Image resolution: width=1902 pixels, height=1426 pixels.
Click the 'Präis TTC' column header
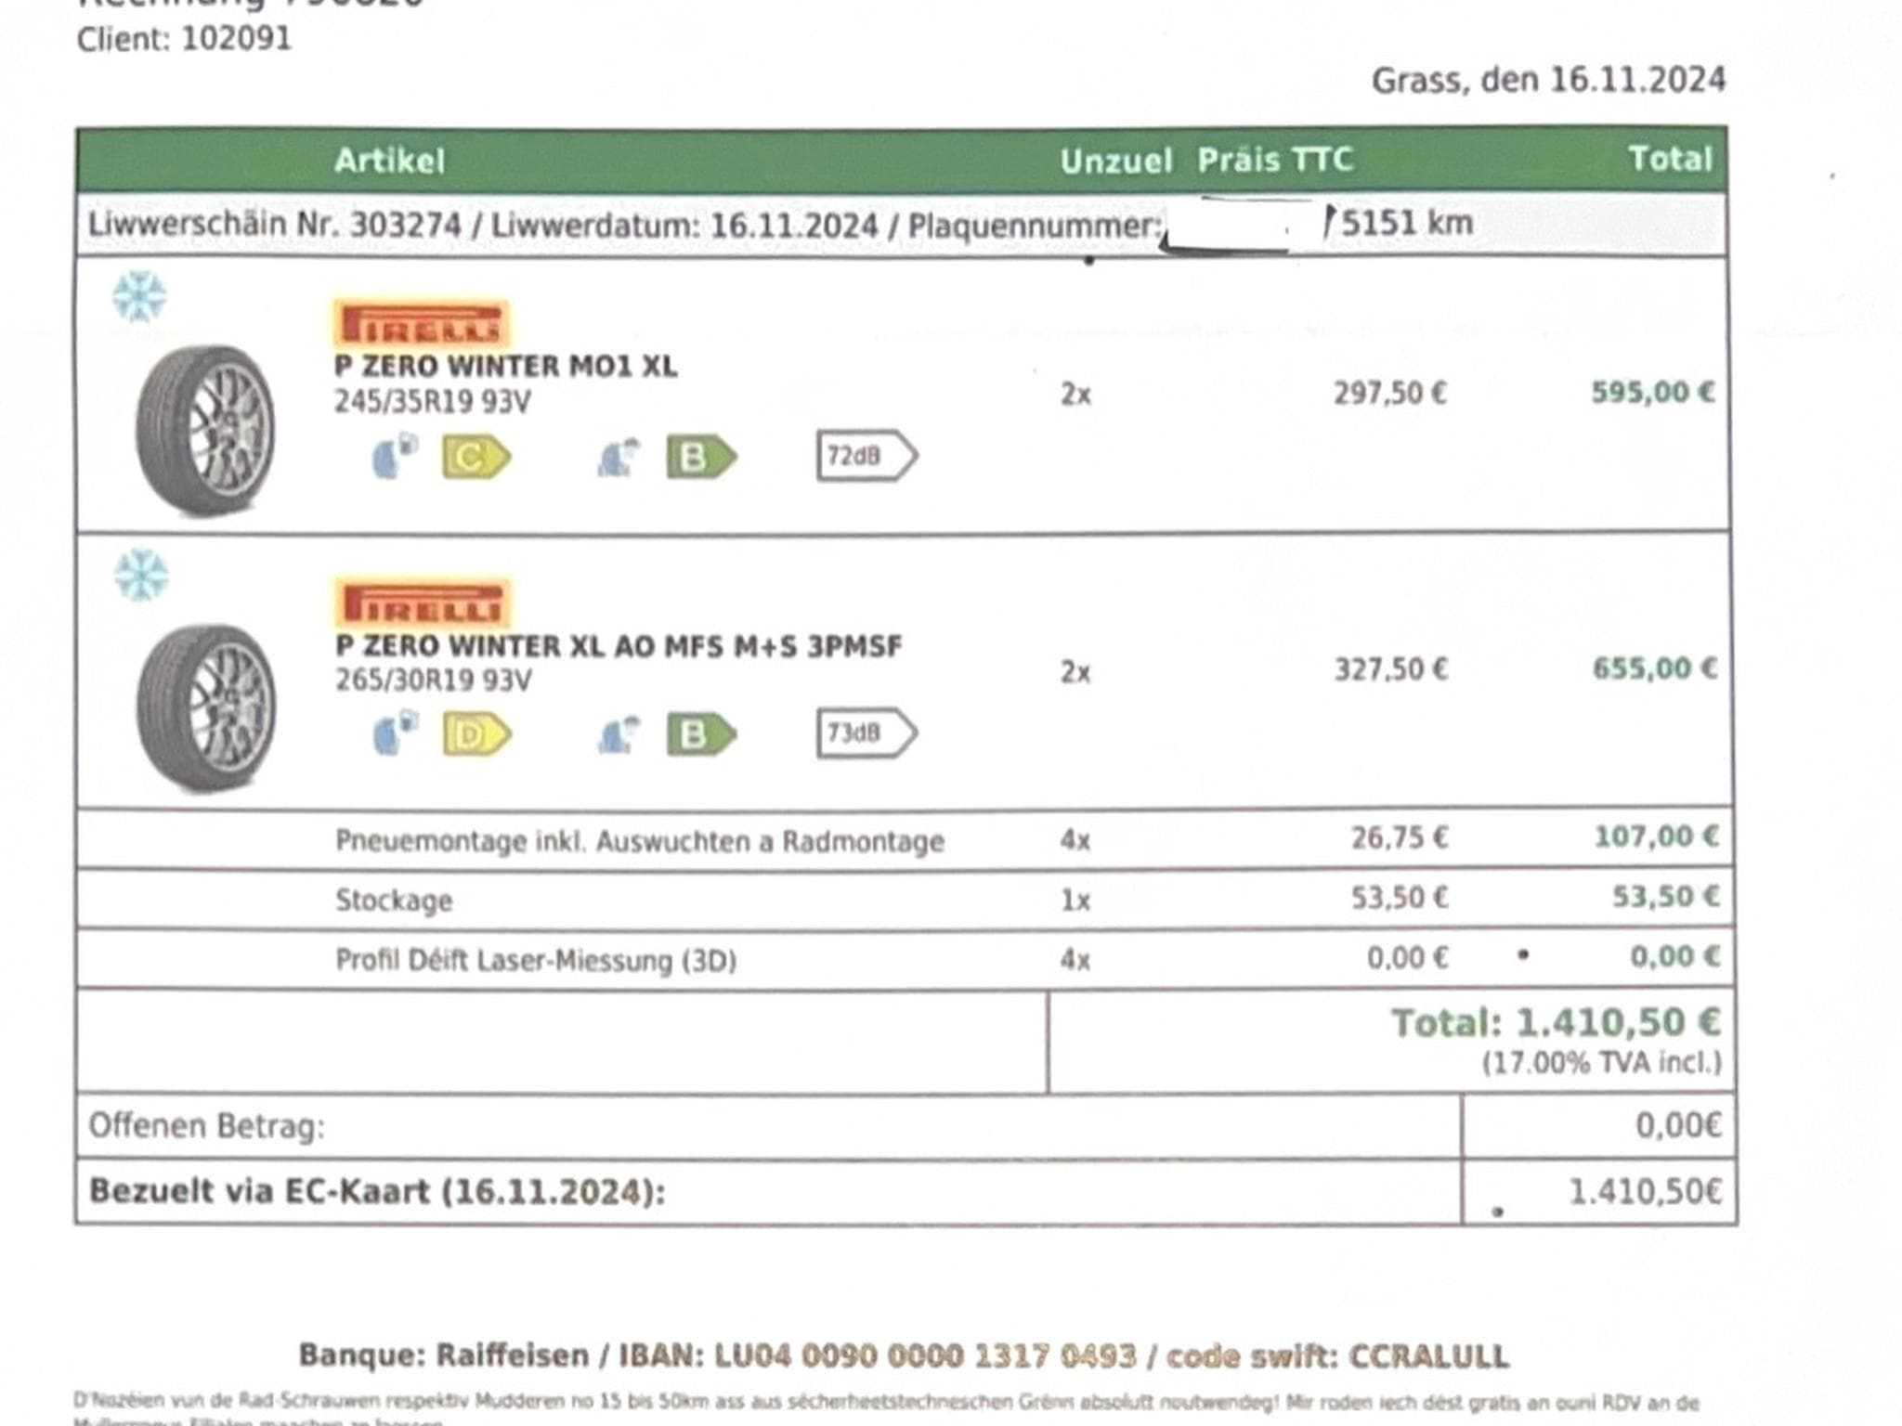(x=1274, y=160)
